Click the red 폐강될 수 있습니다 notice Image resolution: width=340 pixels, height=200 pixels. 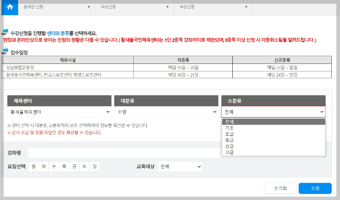[x=54, y=133]
